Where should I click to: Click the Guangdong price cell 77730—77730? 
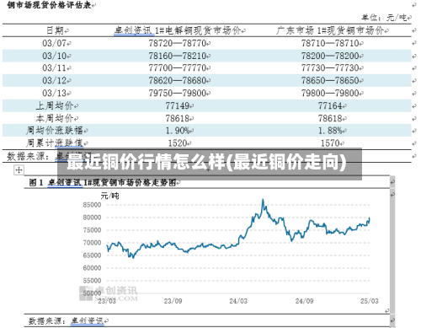pyautogui.click(x=330, y=68)
